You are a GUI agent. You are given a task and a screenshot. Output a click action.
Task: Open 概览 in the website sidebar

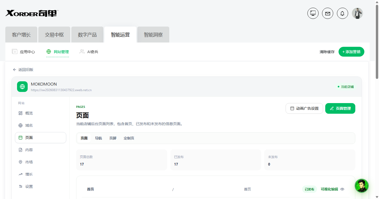point(40,113)
